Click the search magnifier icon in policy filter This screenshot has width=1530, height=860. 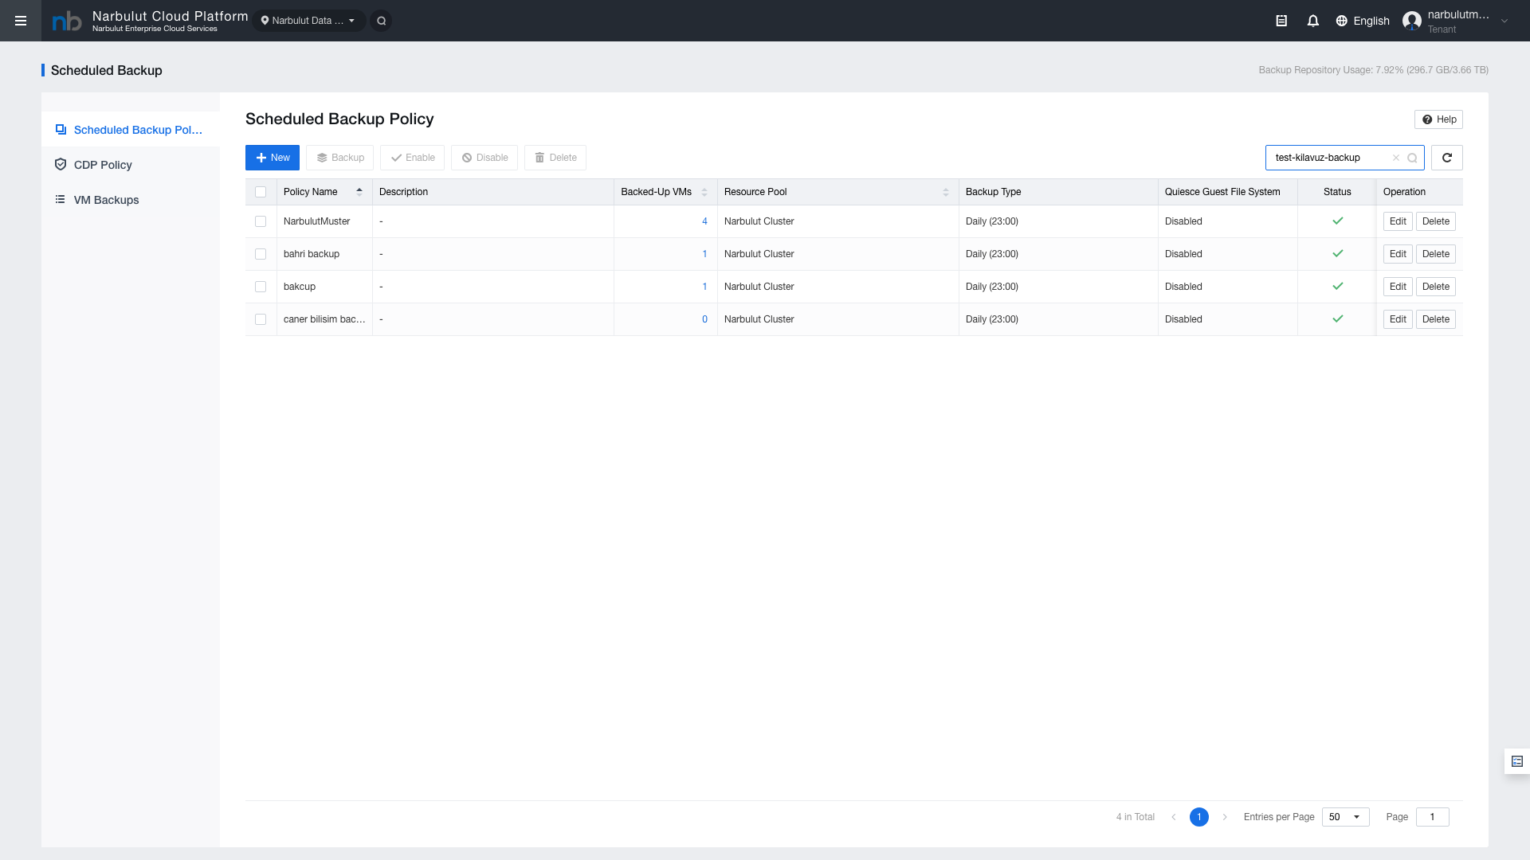coord(1412,158)
